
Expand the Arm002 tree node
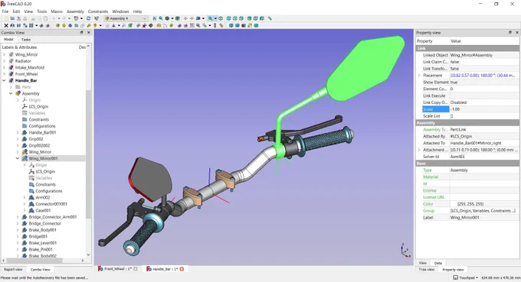25,197
